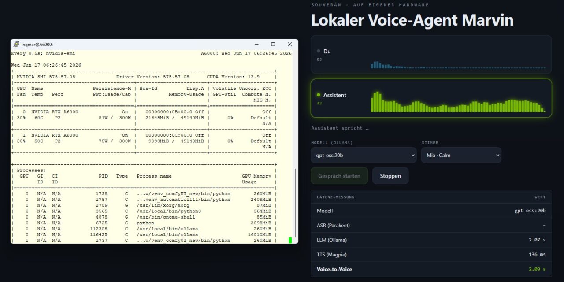The height and width of the screenshot is (282, 564).
Task: Click the Modell (Ollama) field label
Action: point(332,143)
